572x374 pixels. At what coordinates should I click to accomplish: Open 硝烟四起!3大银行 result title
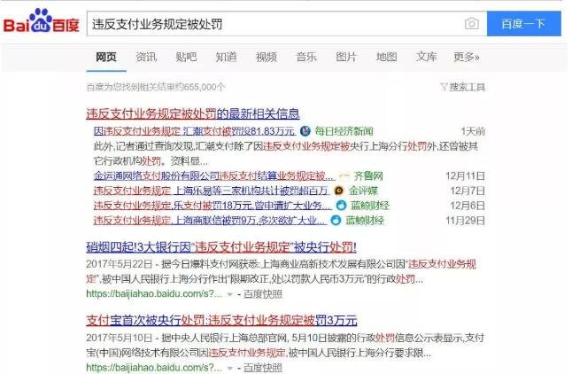[221, 247]
